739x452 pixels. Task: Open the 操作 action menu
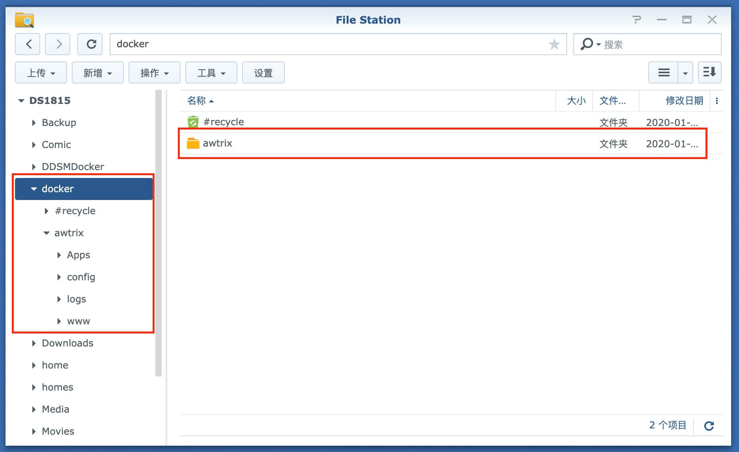pos(155,73)
